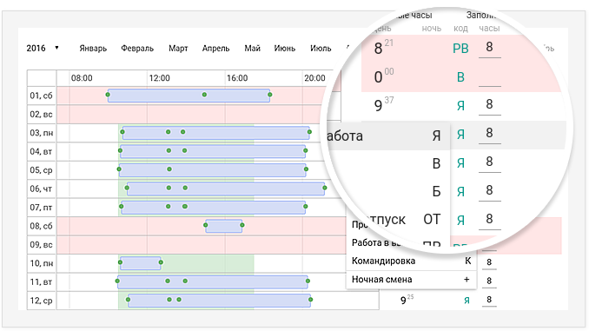Screen dimensions: 589x331
Task: Select the 12, ср day row label
Action: click(x=42, y=301)
